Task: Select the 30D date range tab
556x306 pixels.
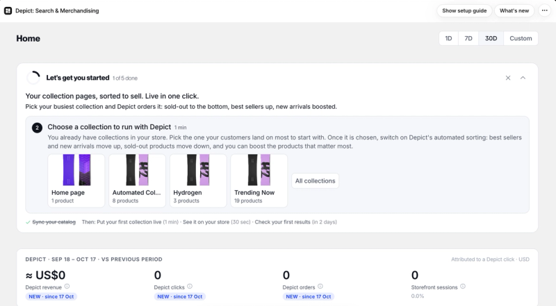Action: (x=491, y=38)
